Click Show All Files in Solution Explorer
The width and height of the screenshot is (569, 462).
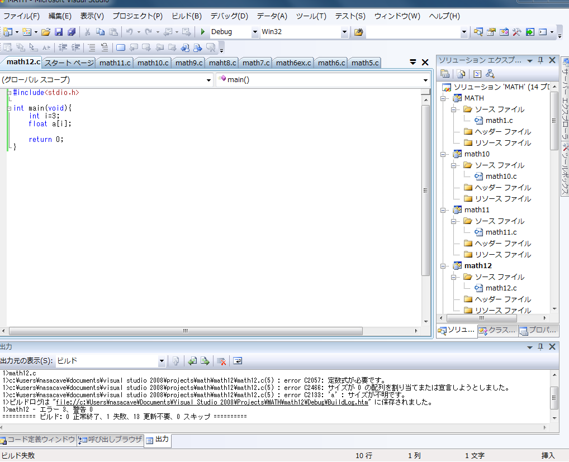461,74
